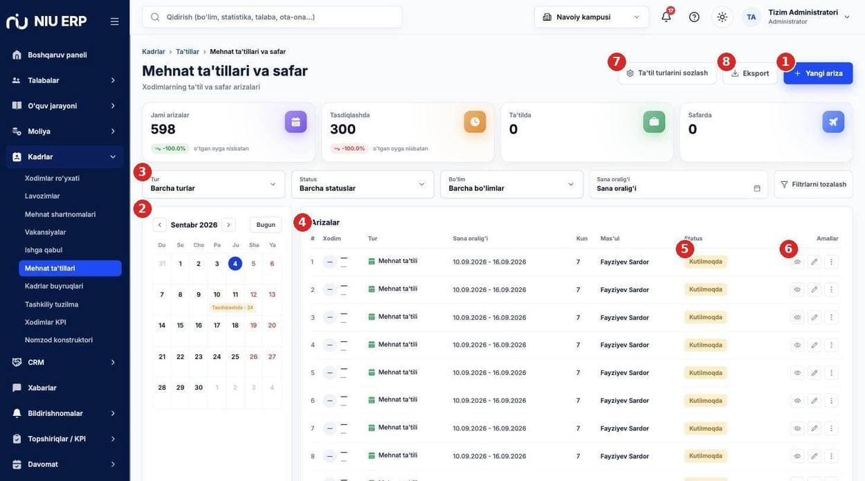Edit request row 8 with pencil icon
Image resolution: width=865 pixels, height=481 pixels.
pos(814,456)
